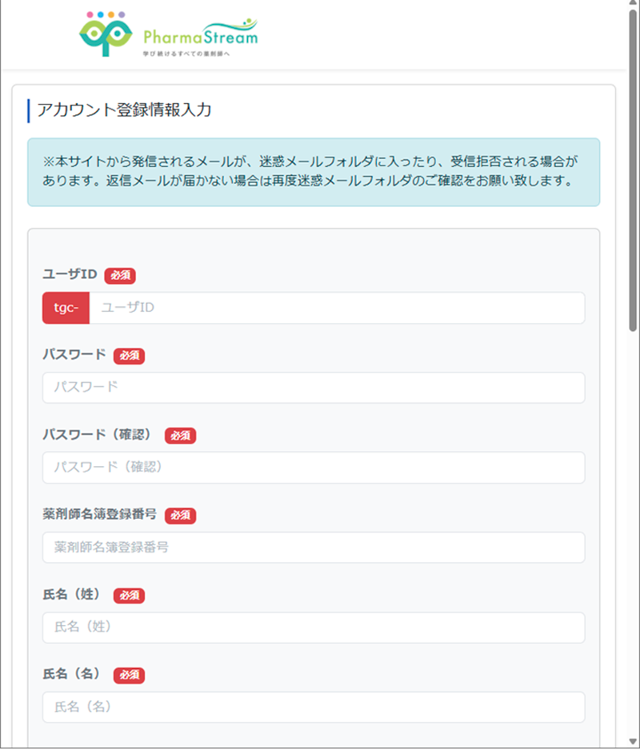Click the 必須 badge beside 氏名（名）

(129, 675)
